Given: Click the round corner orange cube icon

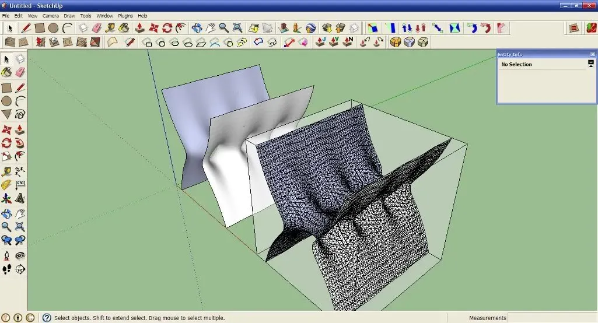Looking at the screenshot, I should click(x=396, y=42).
